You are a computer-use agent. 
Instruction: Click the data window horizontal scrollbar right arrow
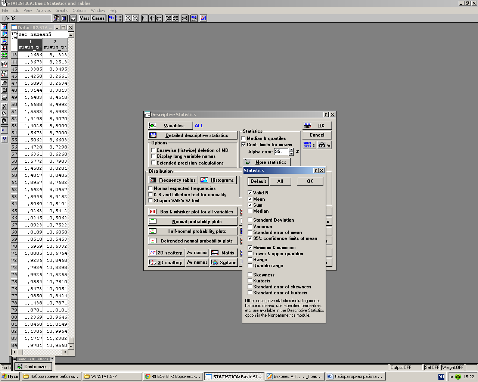pyautogui.click(x=65, y=352)
